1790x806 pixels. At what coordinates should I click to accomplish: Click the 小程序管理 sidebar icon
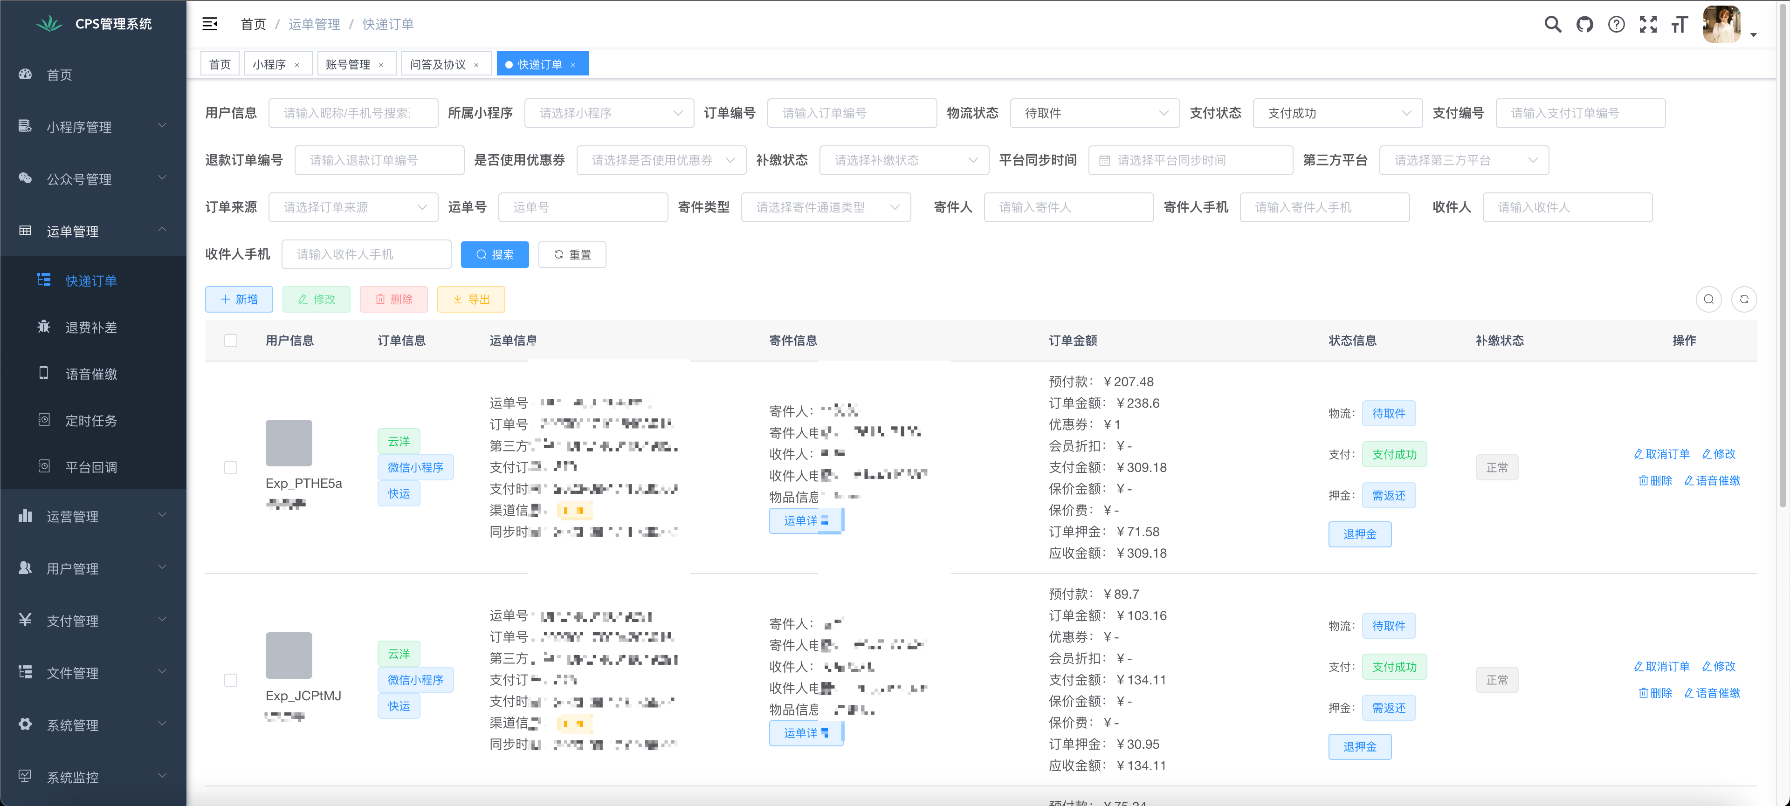click(25, 126)
